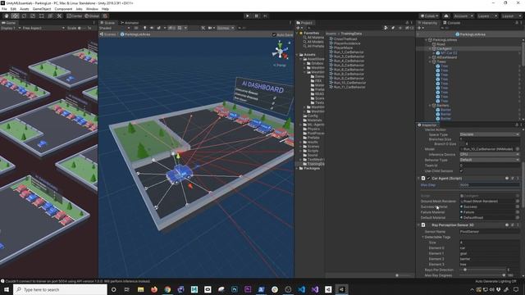Click the scene orientation gizmo

(x=280, y=51)
